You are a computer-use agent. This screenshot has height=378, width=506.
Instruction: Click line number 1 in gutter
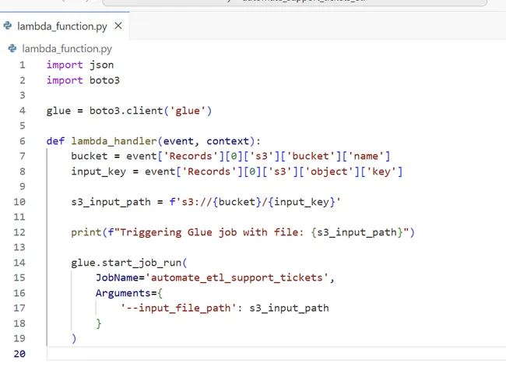click(x=23, y=65)
